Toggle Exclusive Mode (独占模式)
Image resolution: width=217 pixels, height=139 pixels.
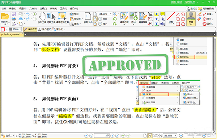point(44,29)
